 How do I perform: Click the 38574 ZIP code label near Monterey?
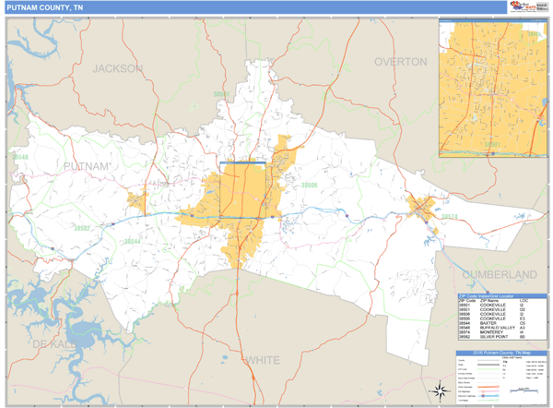[447, 217]
